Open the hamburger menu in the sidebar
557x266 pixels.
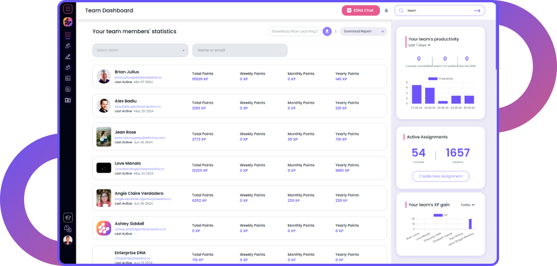tap(68, 9)
